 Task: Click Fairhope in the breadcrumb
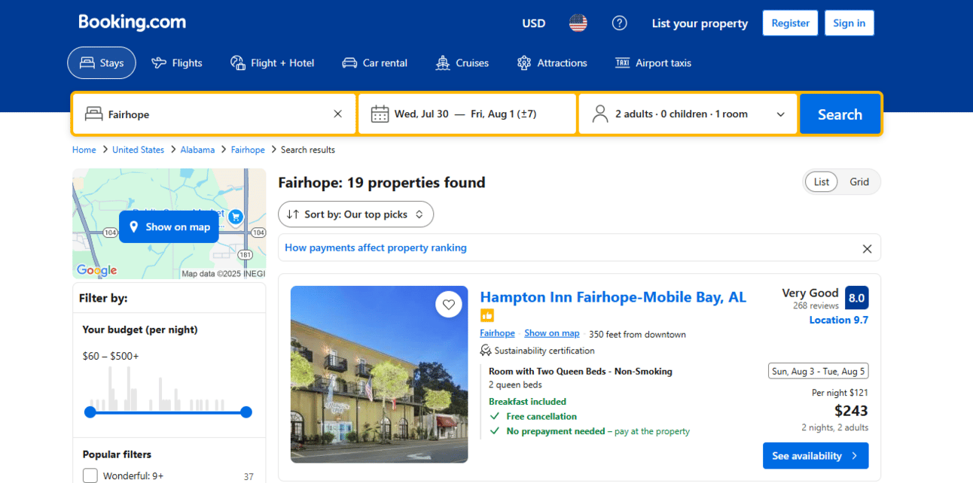[x=248, y=150]
